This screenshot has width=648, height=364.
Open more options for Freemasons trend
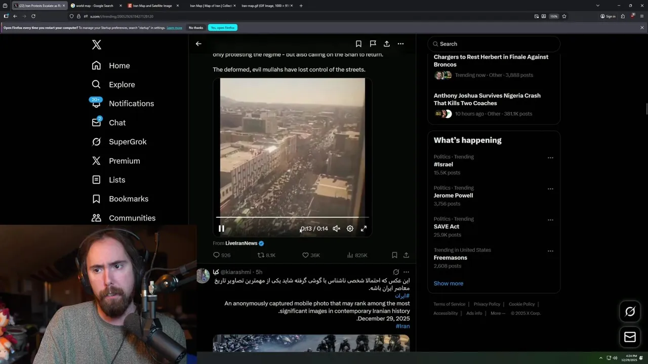click(x=550, y=251)
